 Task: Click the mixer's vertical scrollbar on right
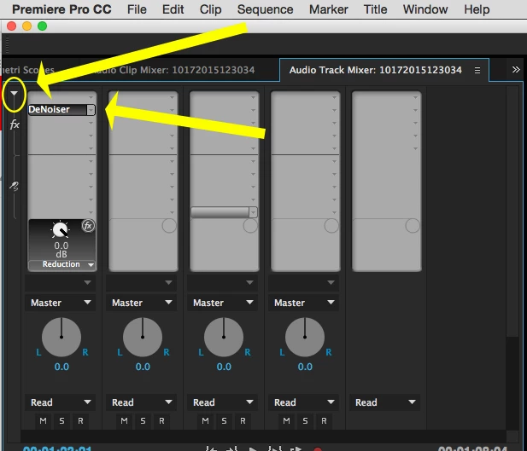512,211
